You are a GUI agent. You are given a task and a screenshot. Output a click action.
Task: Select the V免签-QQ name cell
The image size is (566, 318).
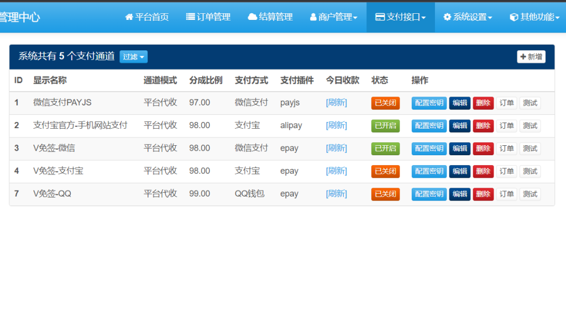coord(53,194)
